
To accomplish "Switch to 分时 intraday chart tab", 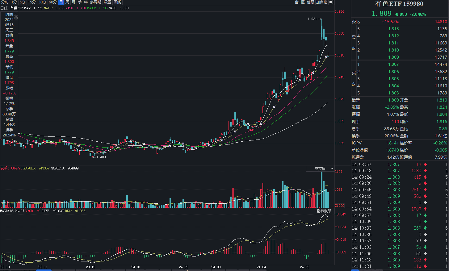I will click(5, 2).
